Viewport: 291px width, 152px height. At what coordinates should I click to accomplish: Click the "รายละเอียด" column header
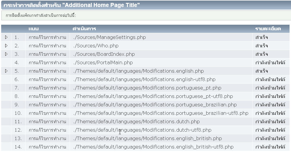click(268, 29)
